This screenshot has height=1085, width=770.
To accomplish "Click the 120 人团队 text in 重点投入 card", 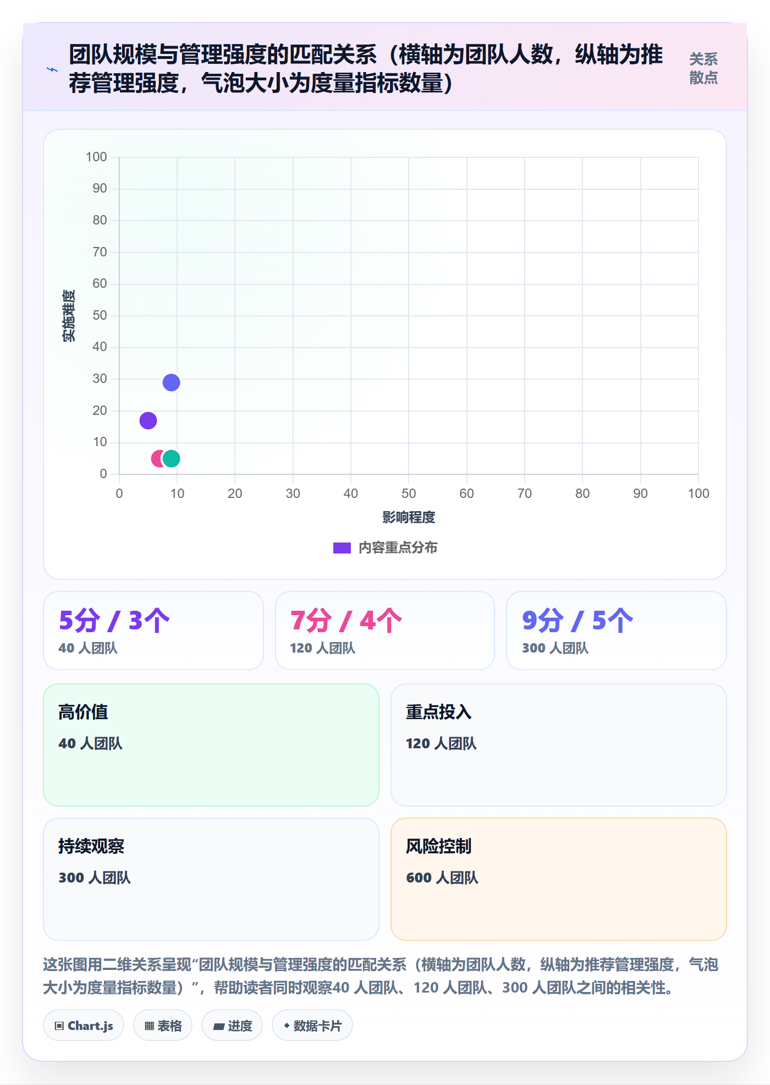I will click(441, 743).
